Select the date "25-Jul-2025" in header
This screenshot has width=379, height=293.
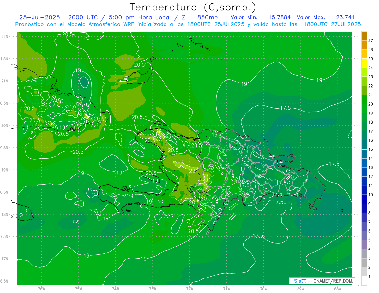click(40, 17)
